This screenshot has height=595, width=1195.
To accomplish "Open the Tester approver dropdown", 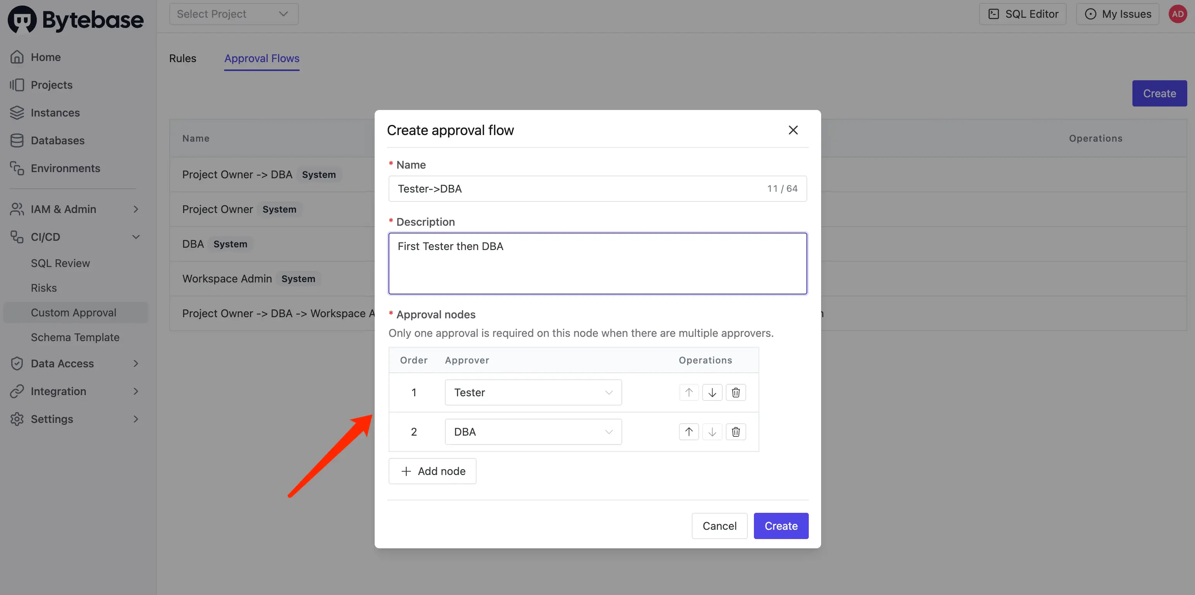I will click(x=533, y=392).
